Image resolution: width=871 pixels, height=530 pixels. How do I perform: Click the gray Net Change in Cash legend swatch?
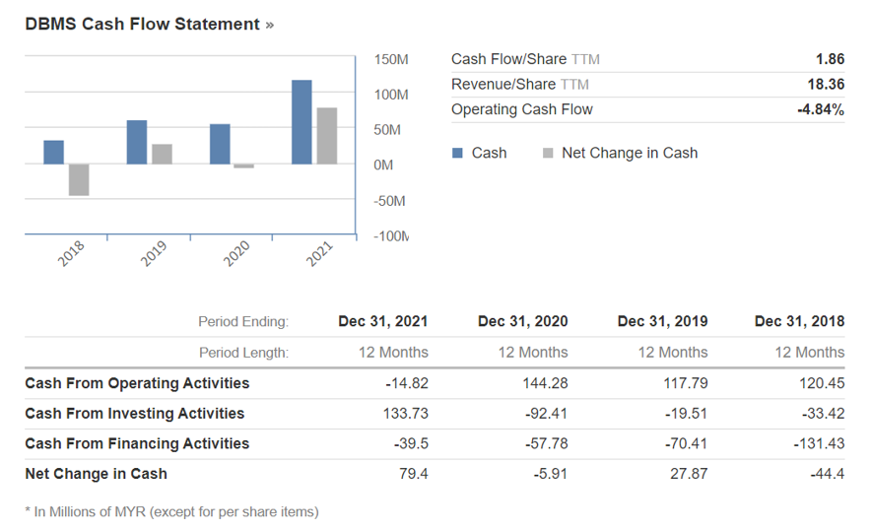coord(548,153)
